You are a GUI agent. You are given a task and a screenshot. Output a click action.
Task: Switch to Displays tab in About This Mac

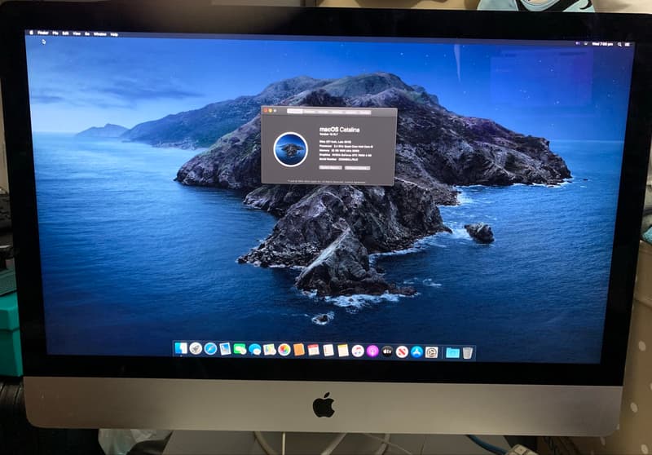(x=309, y=112)
